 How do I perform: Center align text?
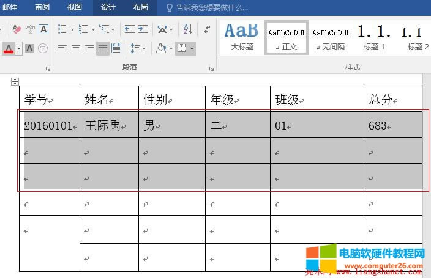[x=76, y=49]
